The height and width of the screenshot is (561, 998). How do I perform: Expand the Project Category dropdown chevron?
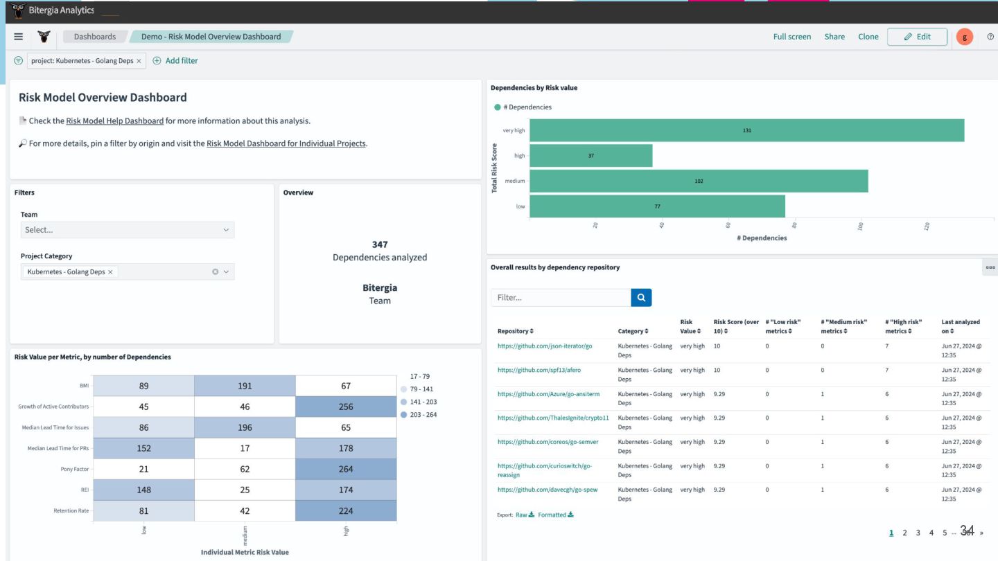coord(226,271)
